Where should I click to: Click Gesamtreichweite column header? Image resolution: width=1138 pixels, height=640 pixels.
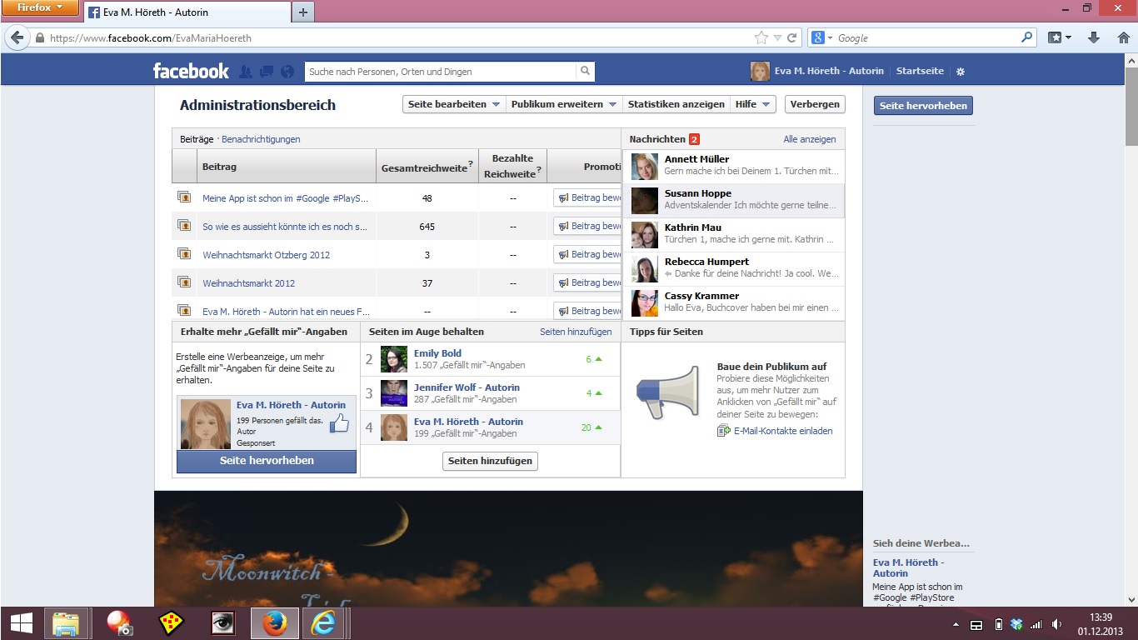point(427,167)
